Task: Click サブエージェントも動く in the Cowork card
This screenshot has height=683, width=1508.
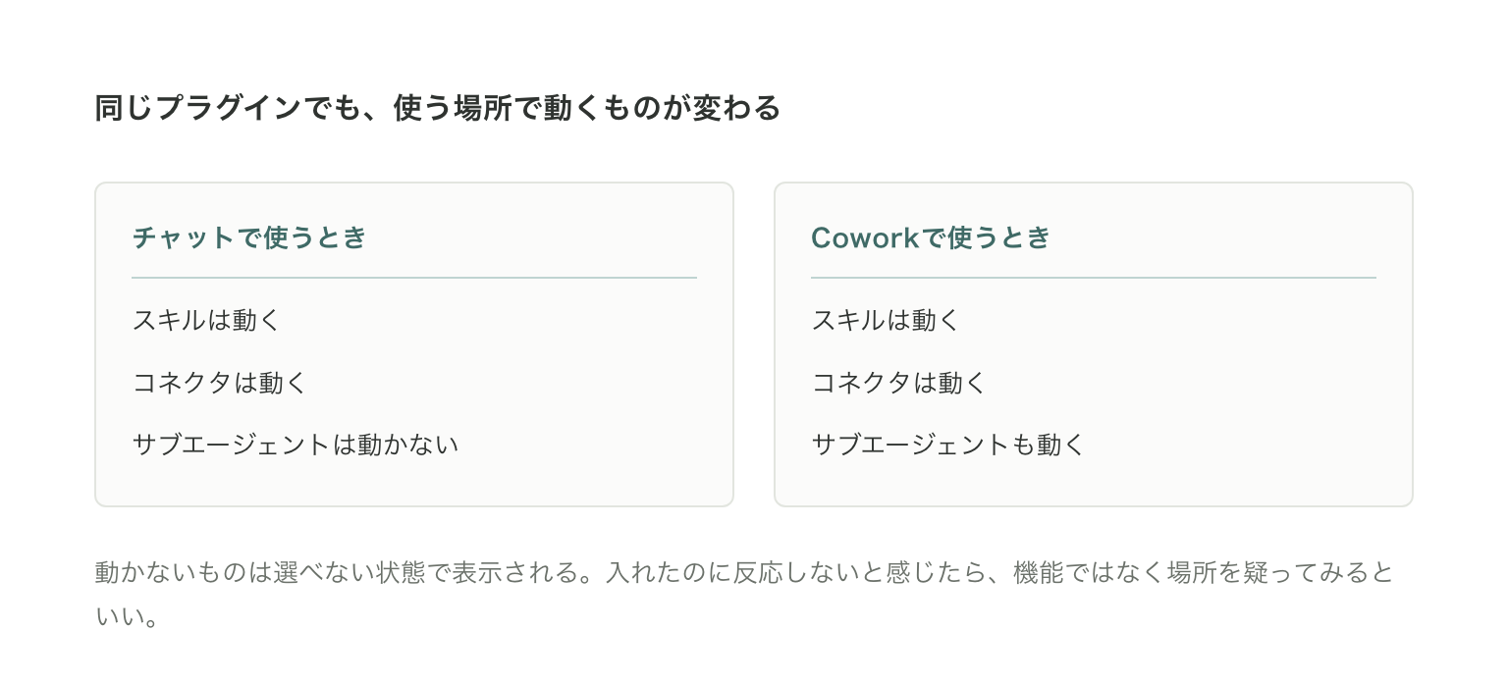Action: (x=948, y=445)
